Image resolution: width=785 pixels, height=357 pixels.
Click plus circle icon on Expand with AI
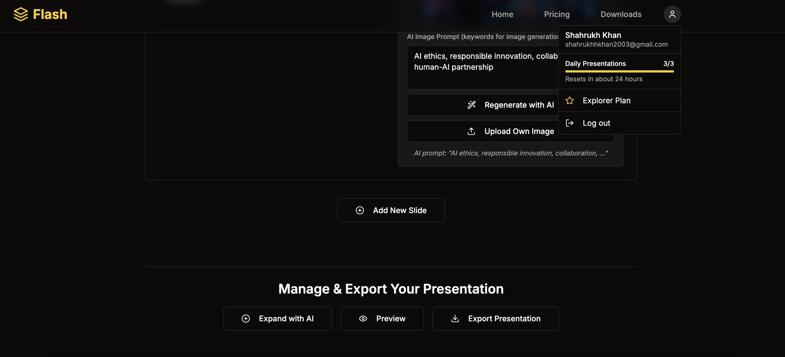(x=246, y=319)
